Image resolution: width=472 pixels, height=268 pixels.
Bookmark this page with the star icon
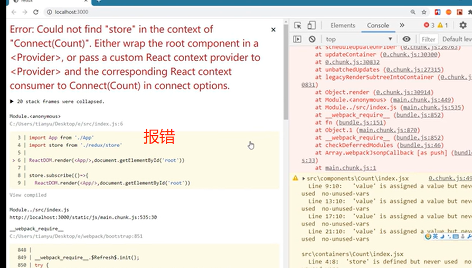(424, 12)
